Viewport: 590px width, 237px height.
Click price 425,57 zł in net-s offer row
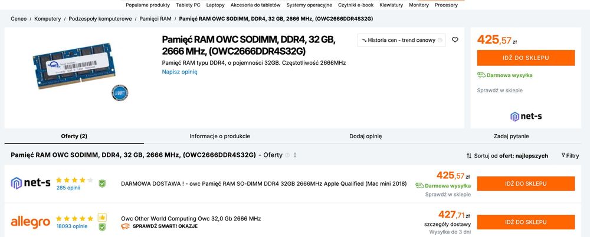453,175
